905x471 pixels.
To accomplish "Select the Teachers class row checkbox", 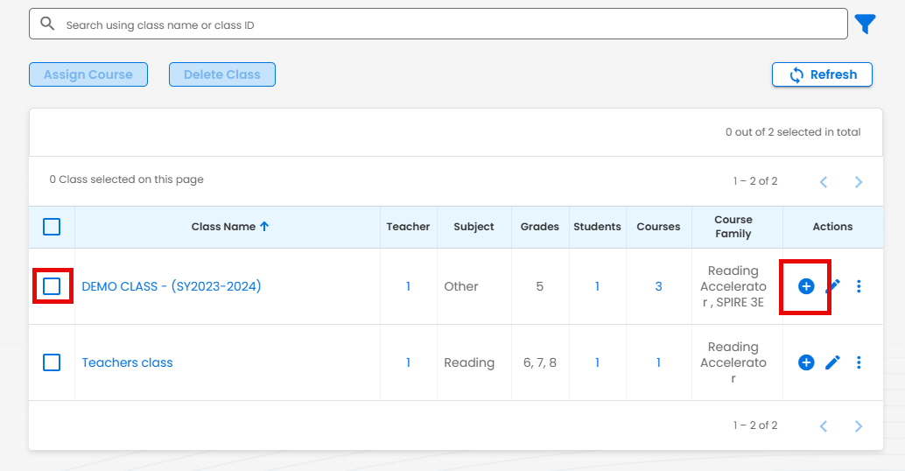I will [52, 362].
